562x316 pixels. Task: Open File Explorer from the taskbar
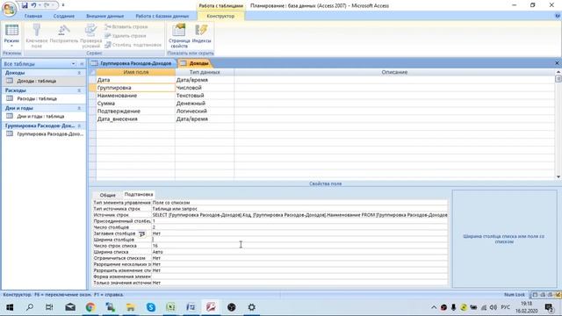click(131, 307)
